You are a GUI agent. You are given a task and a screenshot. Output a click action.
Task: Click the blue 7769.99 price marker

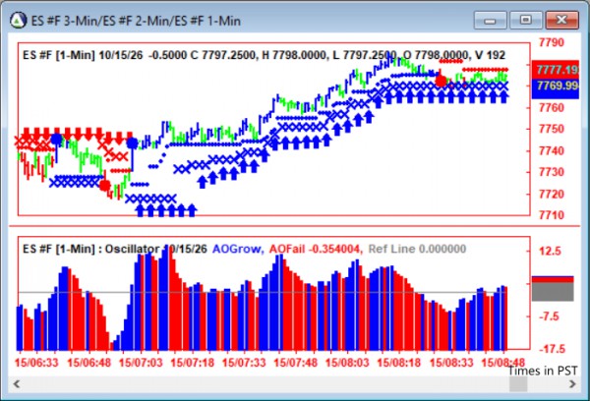coord(556,88)
